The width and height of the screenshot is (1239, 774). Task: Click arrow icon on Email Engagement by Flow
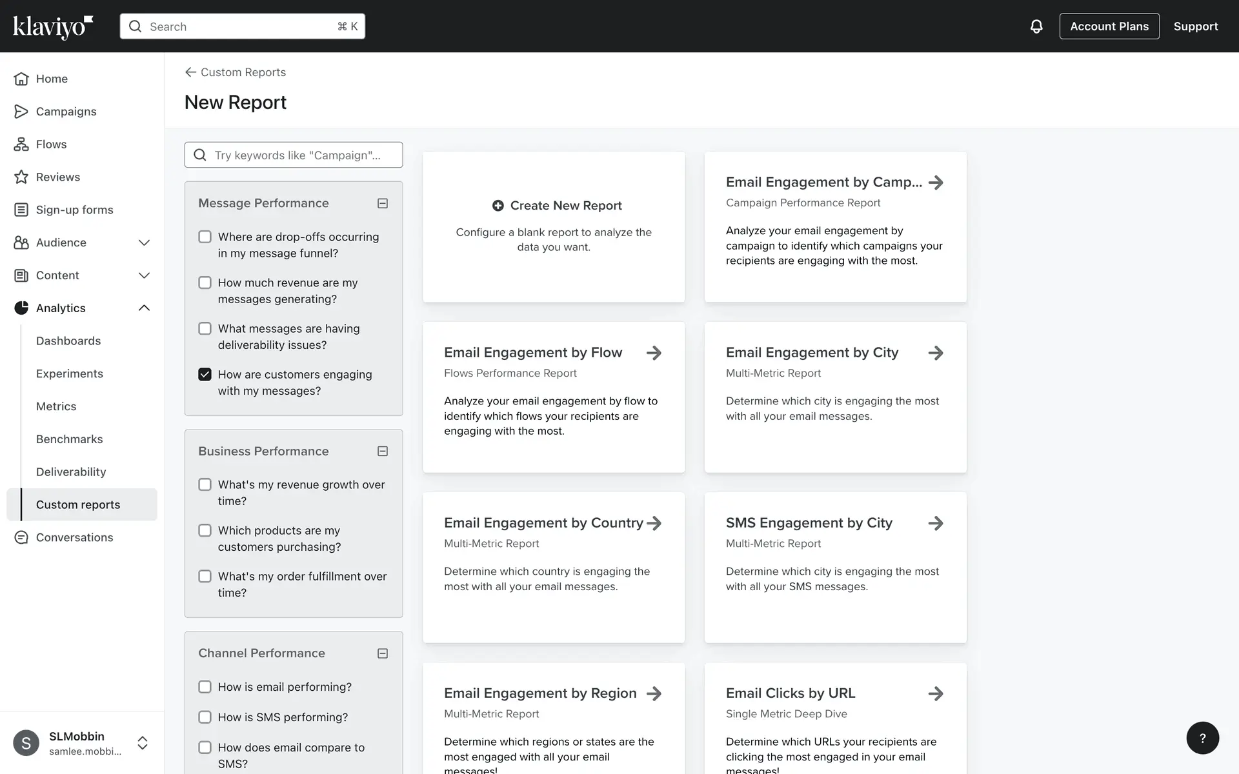tap(654, 353)
